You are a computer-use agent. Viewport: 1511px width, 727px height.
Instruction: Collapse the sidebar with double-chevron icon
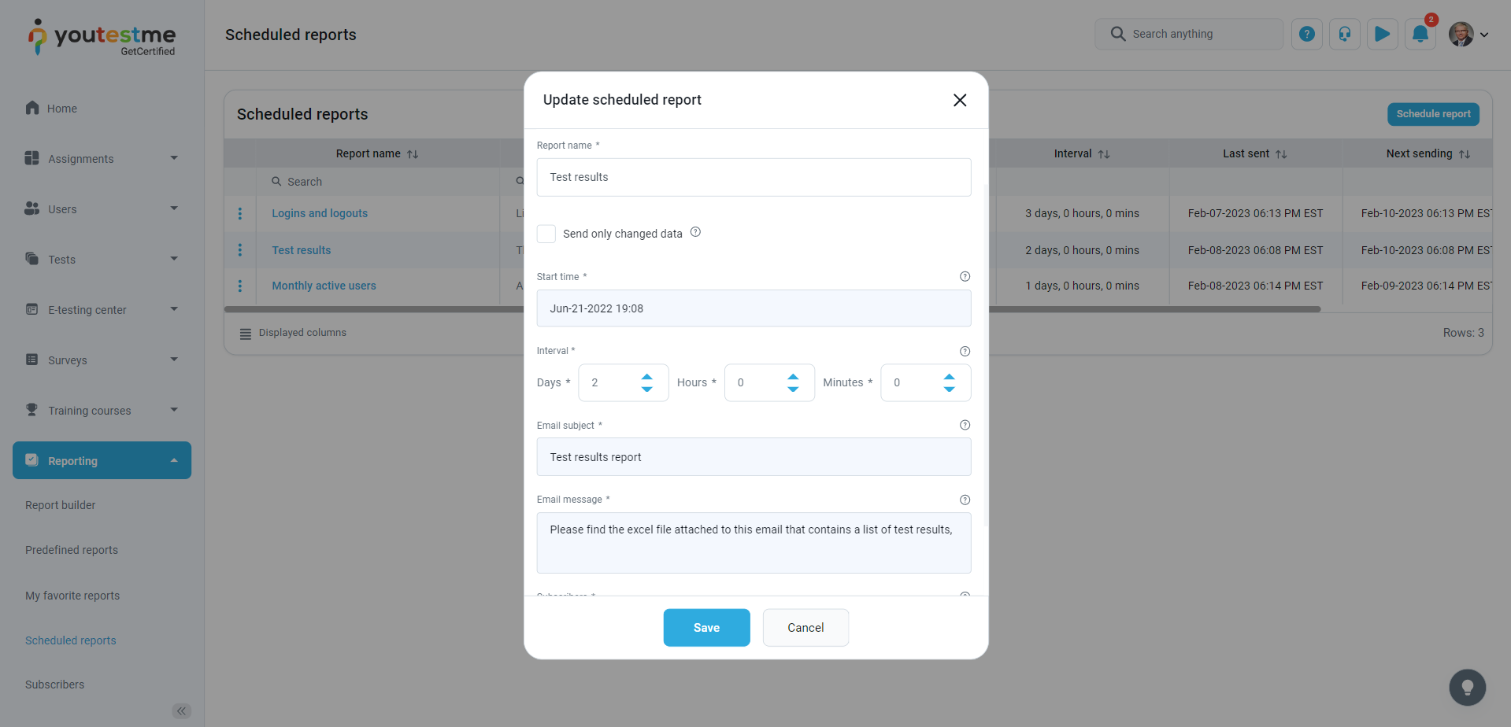click(x=181, y=711)
